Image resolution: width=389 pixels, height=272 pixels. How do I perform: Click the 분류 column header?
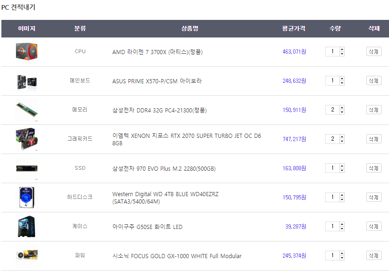(80, 29)
